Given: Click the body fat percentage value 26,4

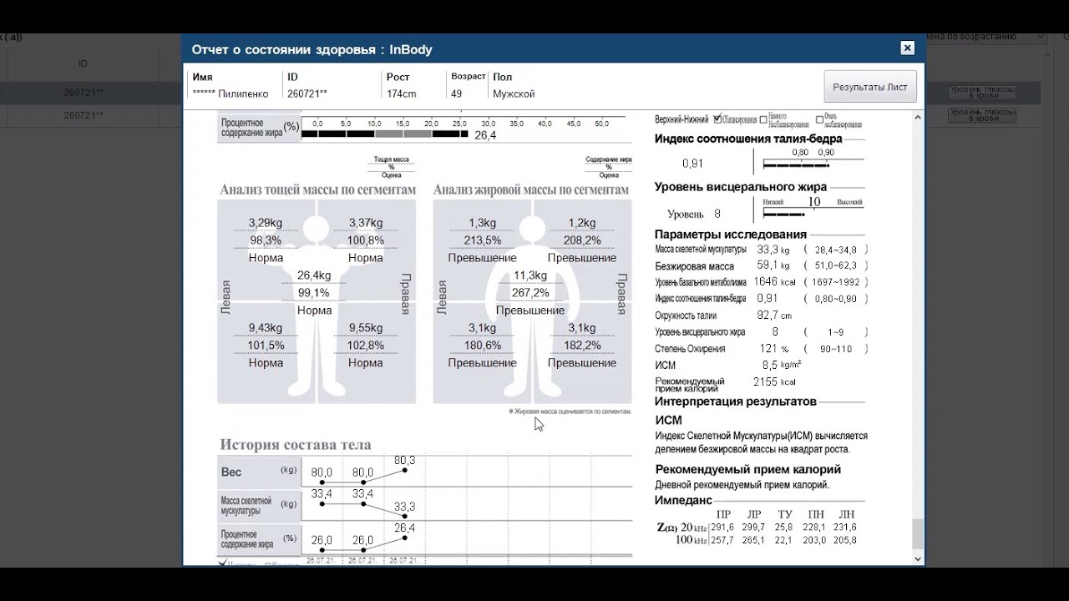Looking at the screenshot, I should (x=485, y=134).
